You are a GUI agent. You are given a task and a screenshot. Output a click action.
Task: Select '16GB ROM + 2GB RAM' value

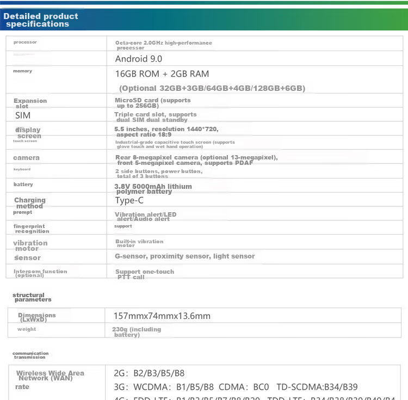point(162,74)
